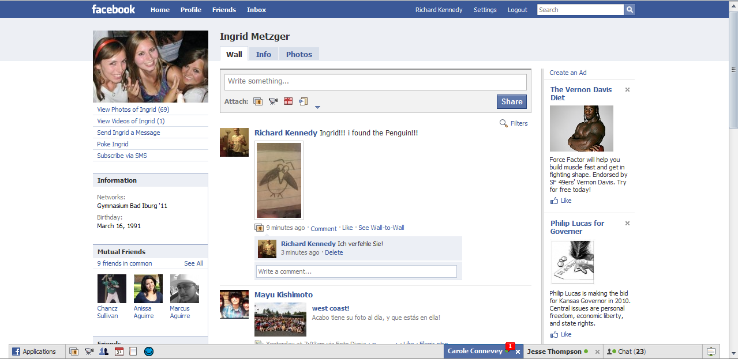Open the Applications menu
Viewport: 738px width, 359px height.
(x=34, y=352)
